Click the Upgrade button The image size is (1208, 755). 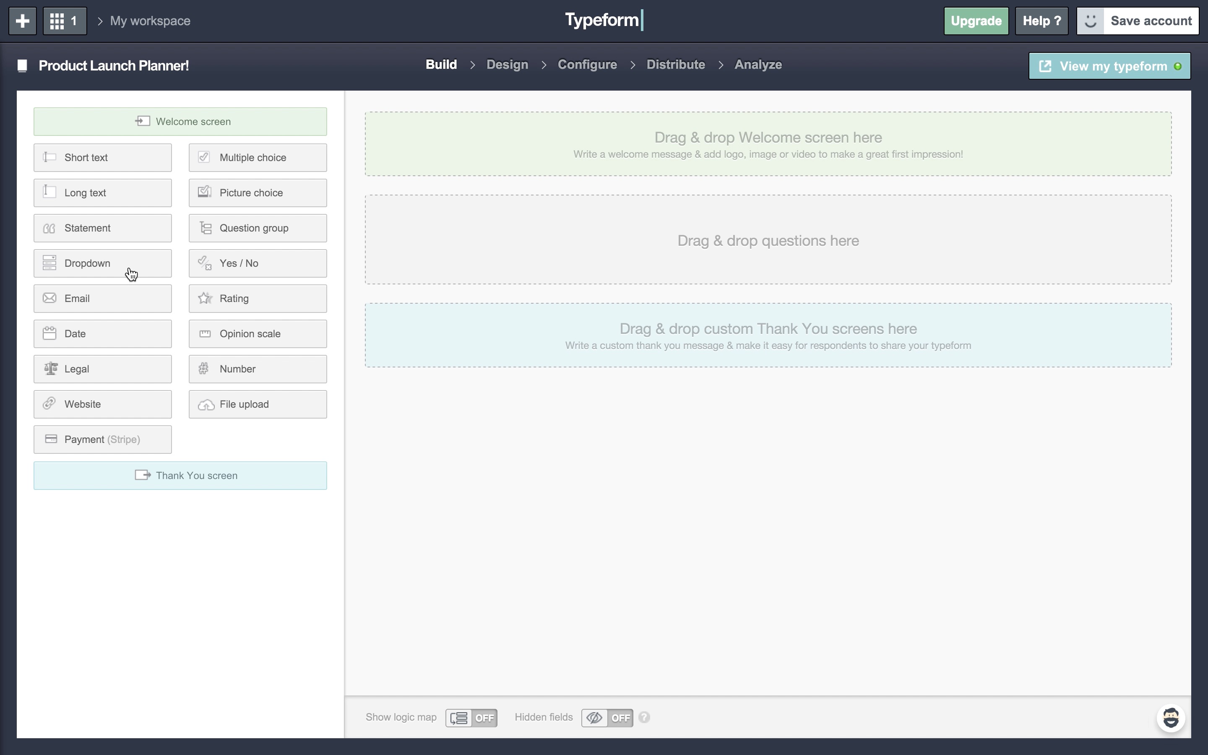976,21
